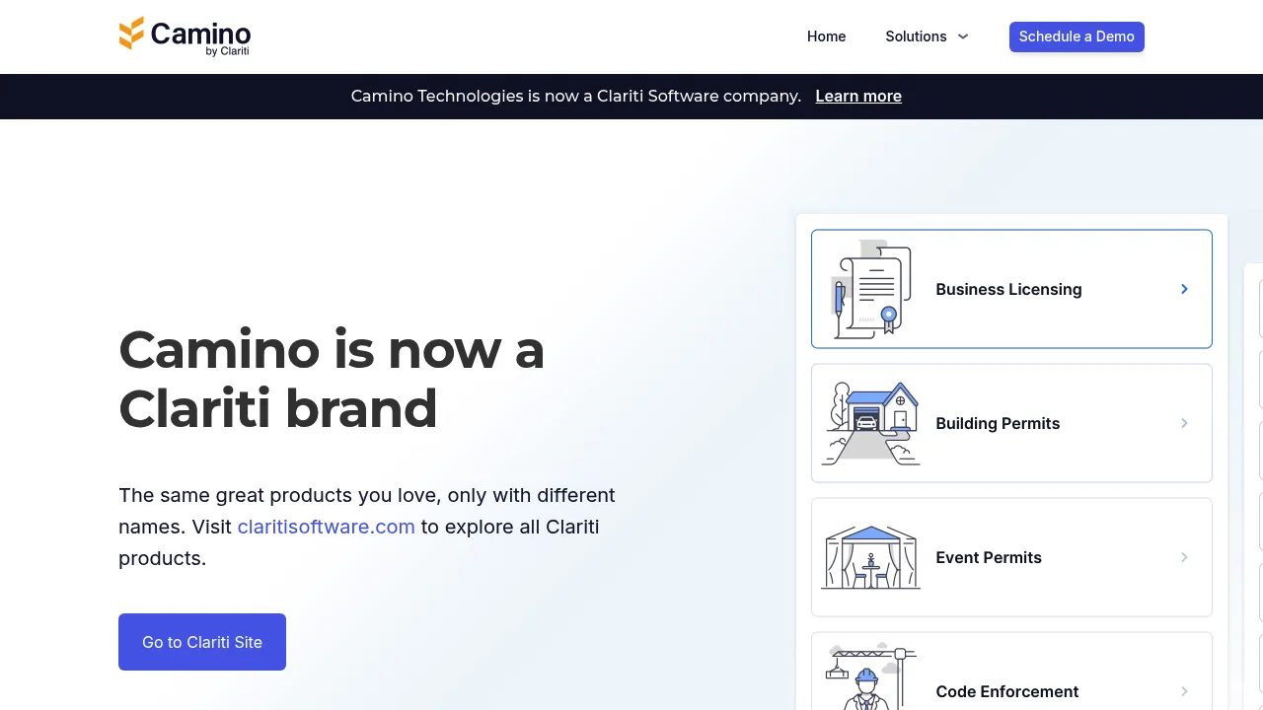Click the Schedule a Demo button

(1077, 36)
